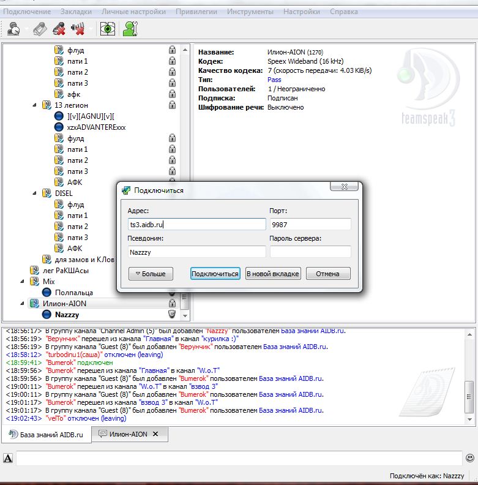Open the Закладки menu
The height and width of the screenshot is (485, 478).
tap(76, 12)
